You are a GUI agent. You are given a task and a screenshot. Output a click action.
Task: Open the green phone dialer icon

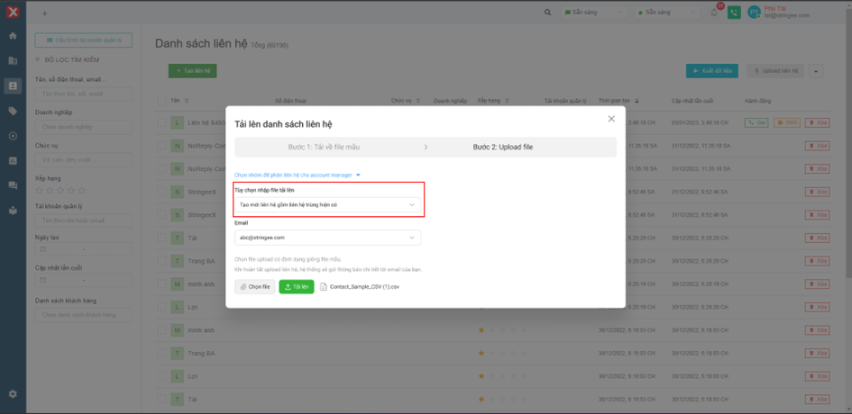point(734,13)
